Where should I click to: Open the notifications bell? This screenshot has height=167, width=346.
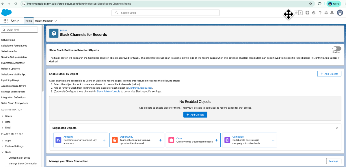pyautogui.click(x=332, y=13)
